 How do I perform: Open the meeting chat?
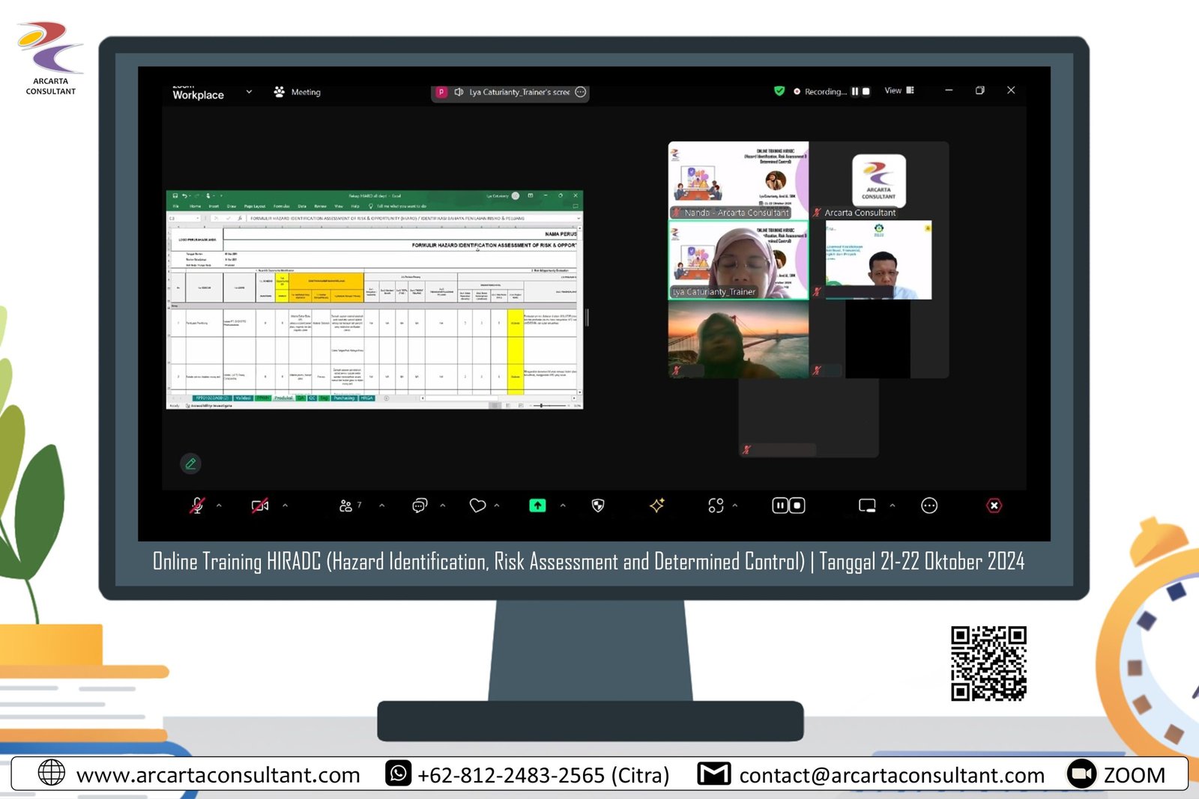tap(420, 506)
